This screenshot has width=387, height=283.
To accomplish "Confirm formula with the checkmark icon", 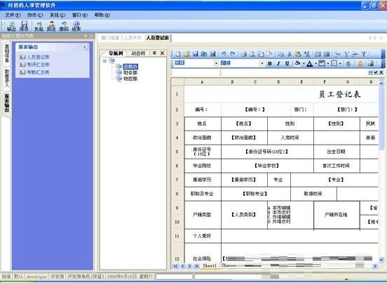I will coord(376,72).
